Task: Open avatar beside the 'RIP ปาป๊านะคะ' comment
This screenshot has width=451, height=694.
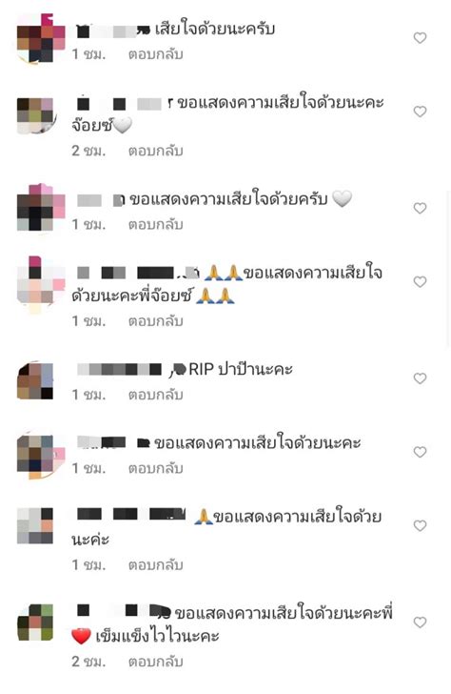Action: coord(35,381)
